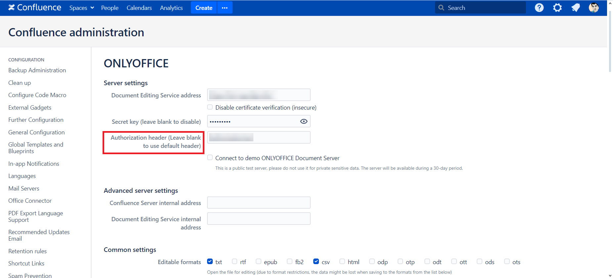Go to General Configuration in sidebar
The image size is (613, 278).
click(x=36, y=132)
